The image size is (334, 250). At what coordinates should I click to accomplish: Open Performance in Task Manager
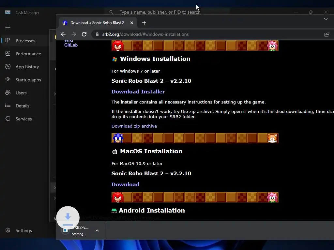(x=25, y=54)
